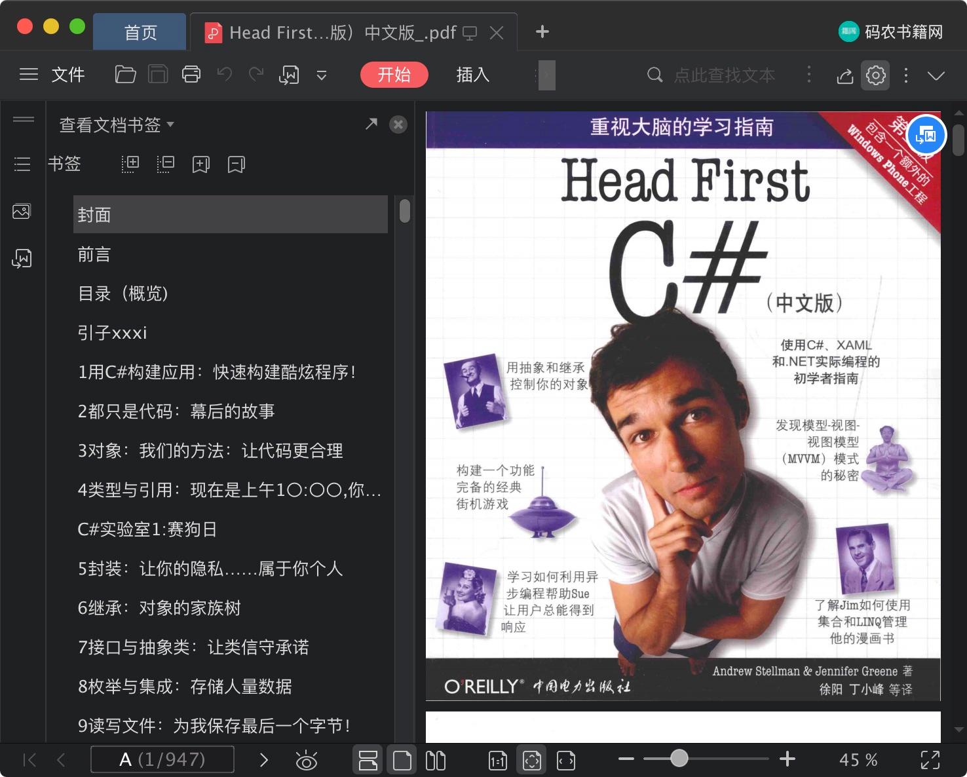Close the bookmark side panel
The height and width of the screenshot is (777, 967).
point(398,124)
